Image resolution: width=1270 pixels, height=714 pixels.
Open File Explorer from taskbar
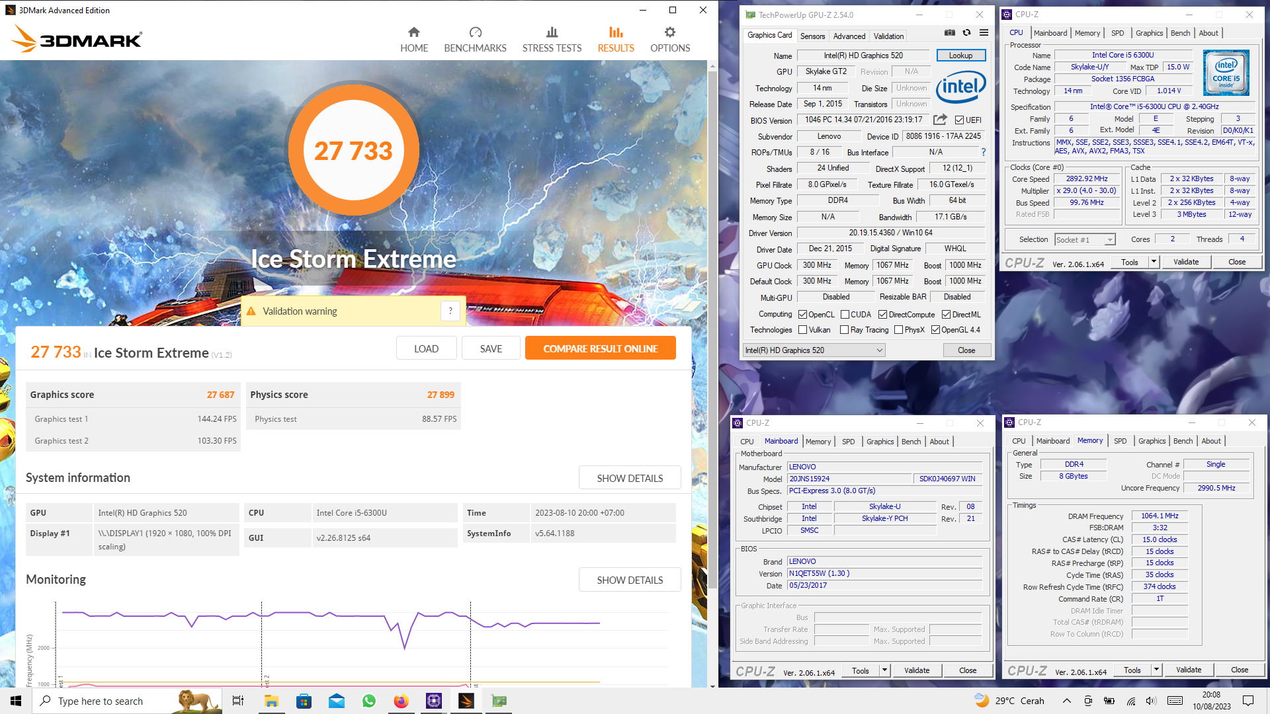tap(271, 701)
